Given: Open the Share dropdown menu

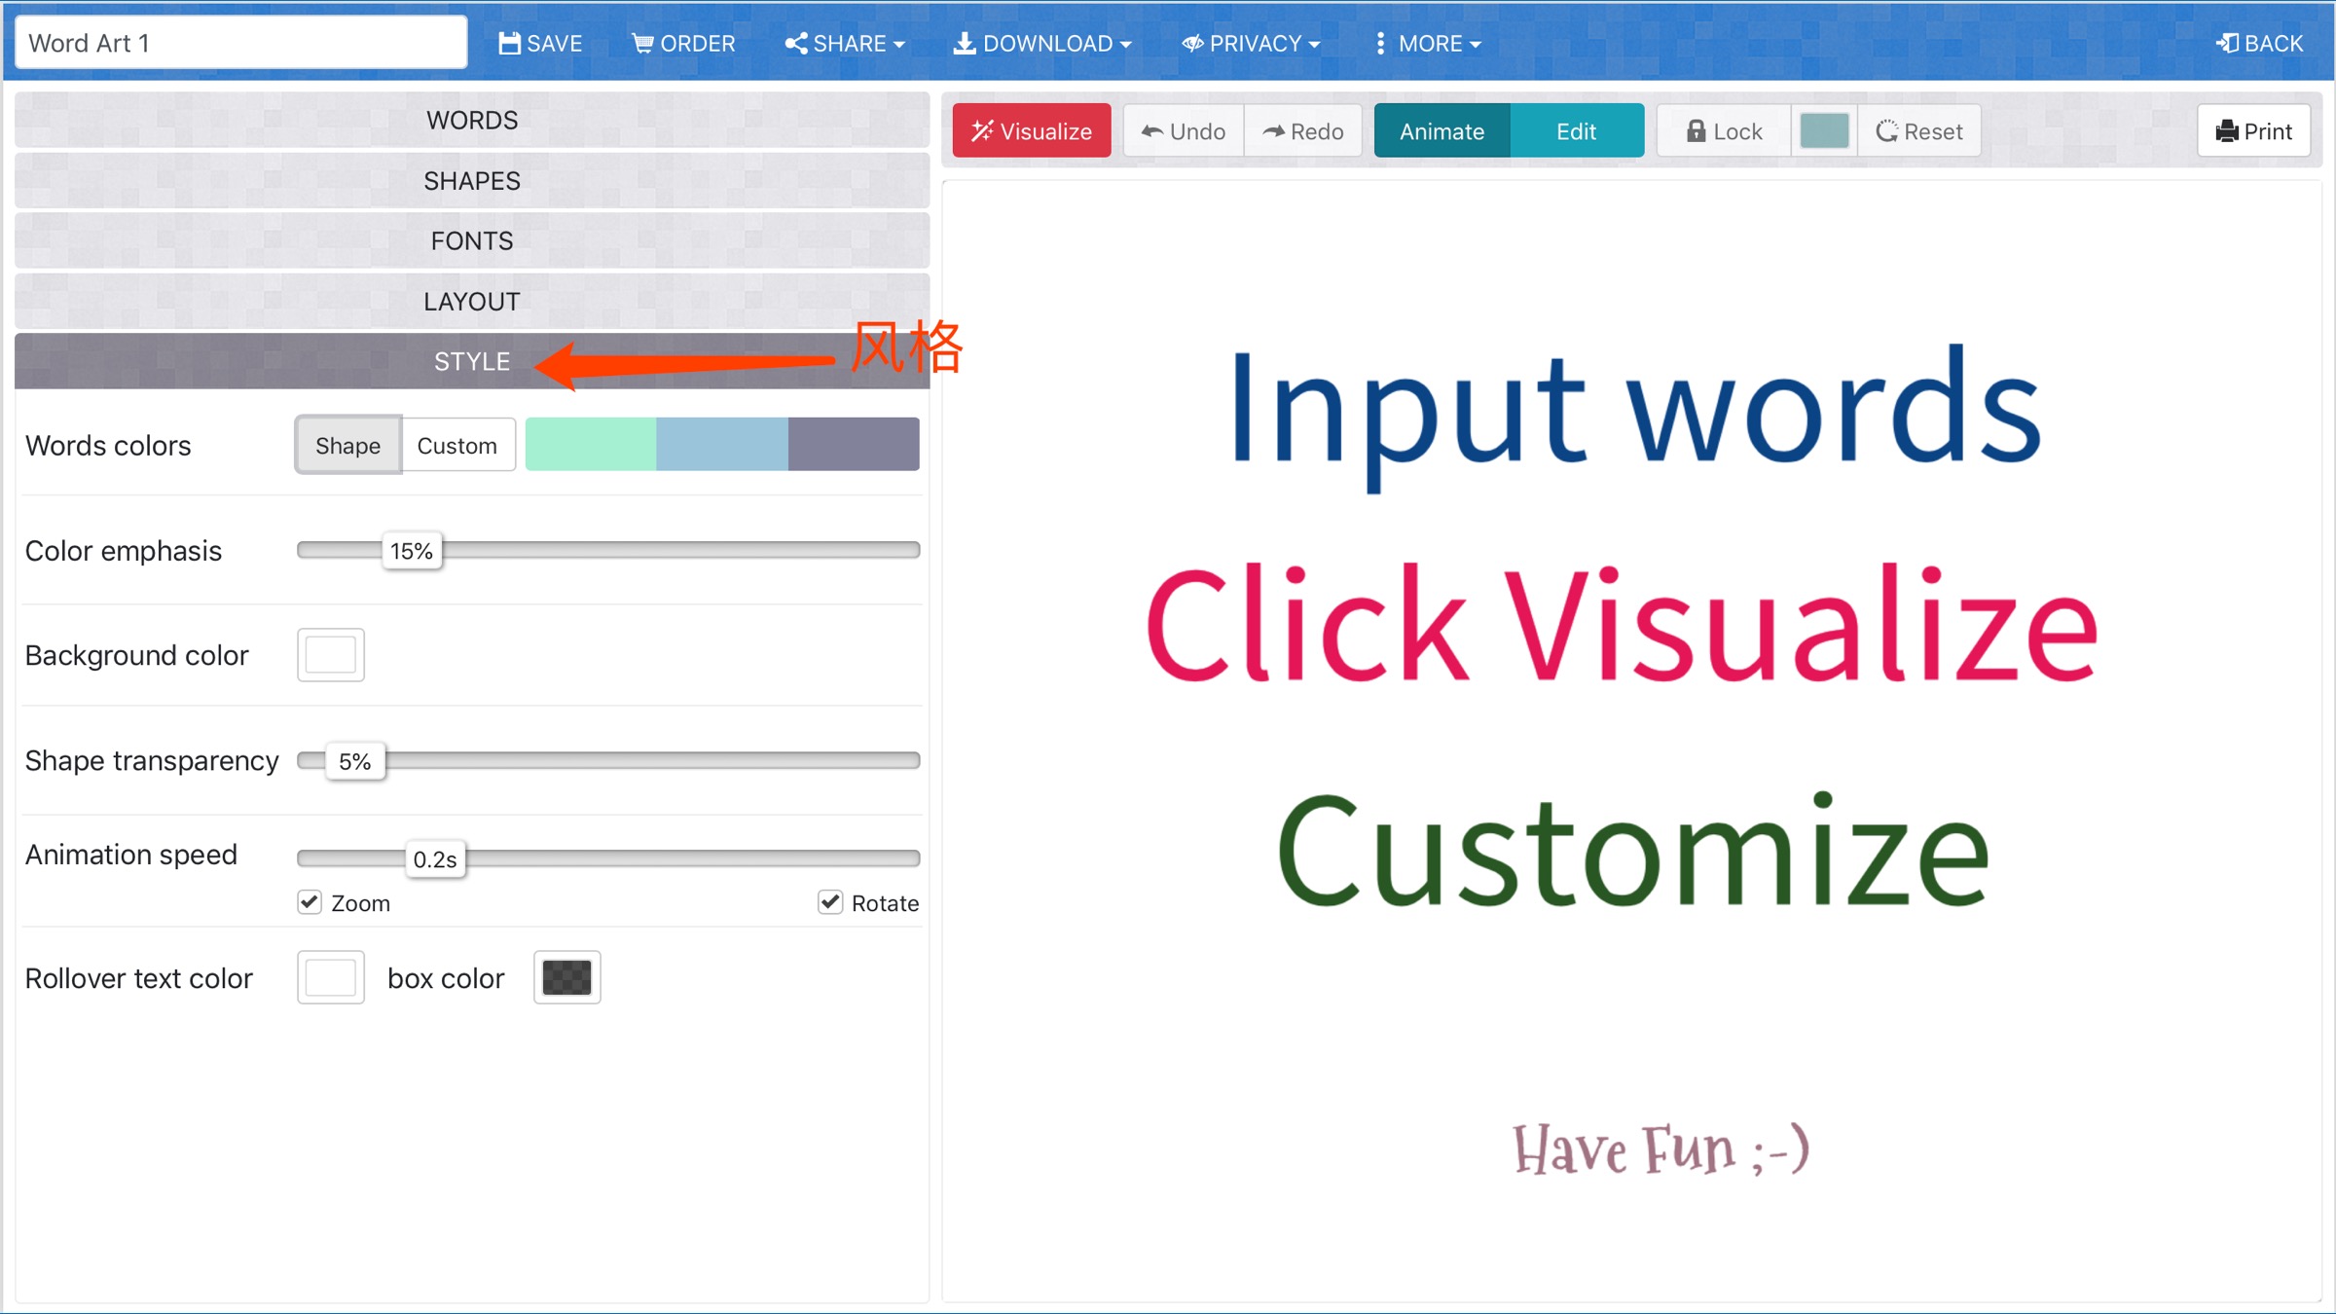Looking at the screenshot, I should click(845, 44).
